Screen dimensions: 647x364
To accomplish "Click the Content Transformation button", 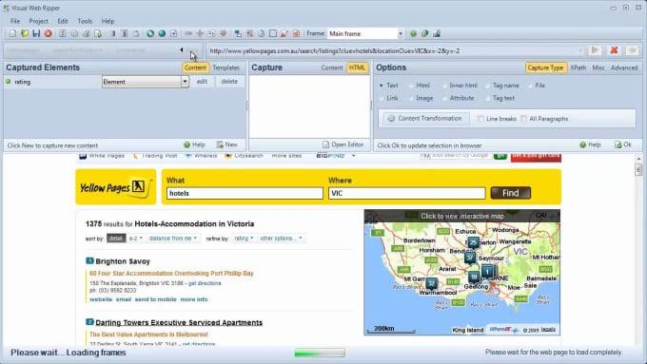I will [425, 118].
